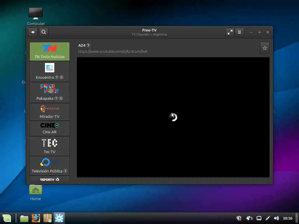Open the Home folder desktop icon
299x224 pixels.
(x=36, y=193)
